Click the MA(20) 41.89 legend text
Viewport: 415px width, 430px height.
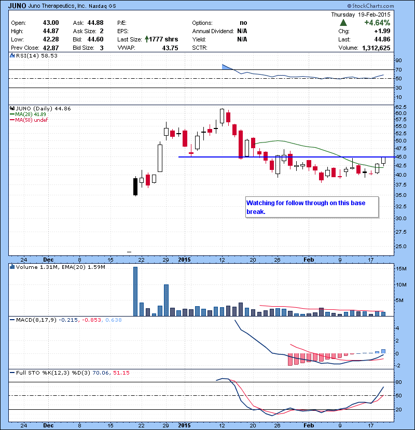[x=31, y=114]
